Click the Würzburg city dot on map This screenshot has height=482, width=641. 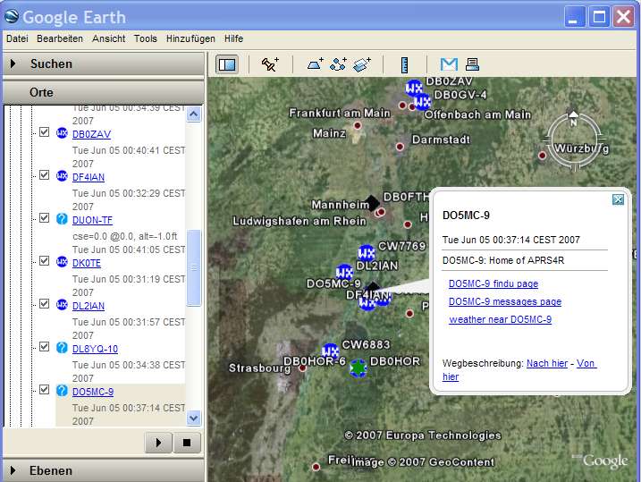coord(542,156)
